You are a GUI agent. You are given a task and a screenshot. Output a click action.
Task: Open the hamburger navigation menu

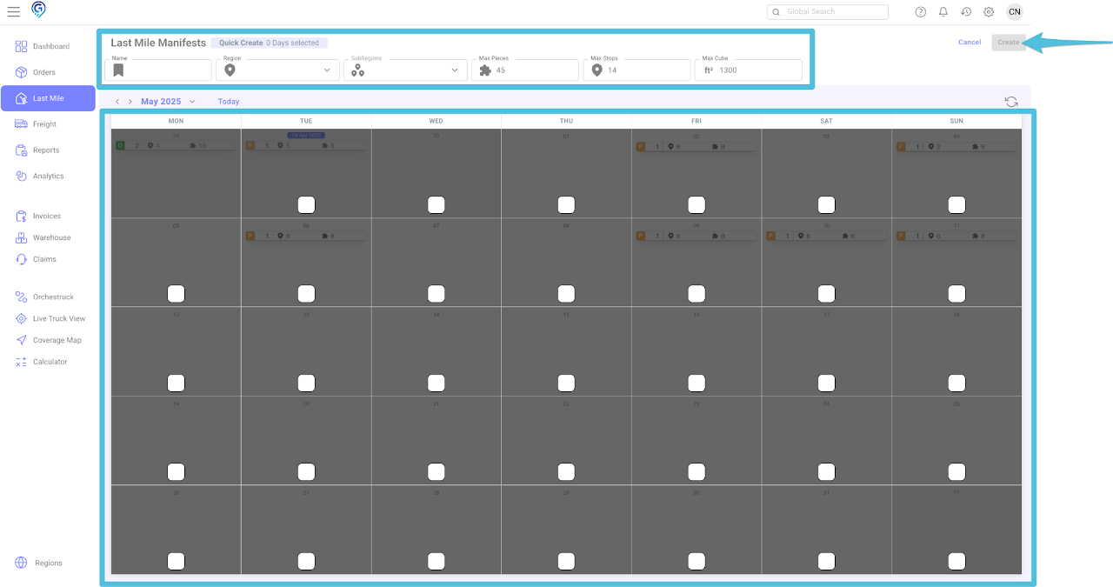[x=14, y=11]
